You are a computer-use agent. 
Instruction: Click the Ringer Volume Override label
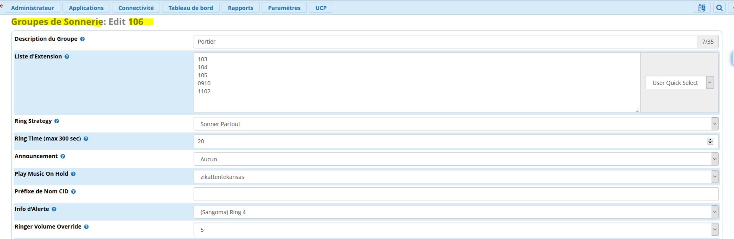pos(48,227)
